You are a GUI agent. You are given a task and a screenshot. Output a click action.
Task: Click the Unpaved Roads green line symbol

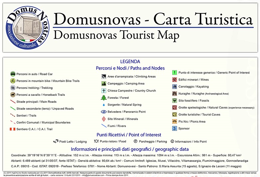[13, 108]
